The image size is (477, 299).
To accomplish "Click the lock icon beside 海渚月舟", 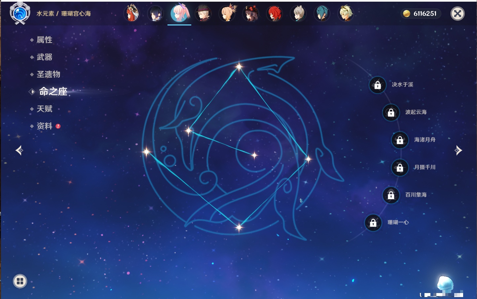I will click(x=400, y=140).
